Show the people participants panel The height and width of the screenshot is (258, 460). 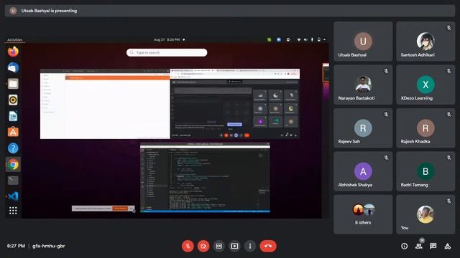[419, 246]
